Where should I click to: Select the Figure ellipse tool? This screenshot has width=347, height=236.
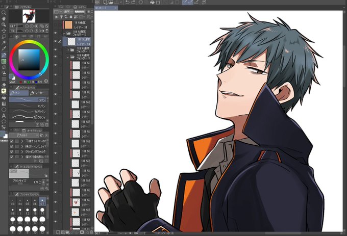tap(4, 110)
